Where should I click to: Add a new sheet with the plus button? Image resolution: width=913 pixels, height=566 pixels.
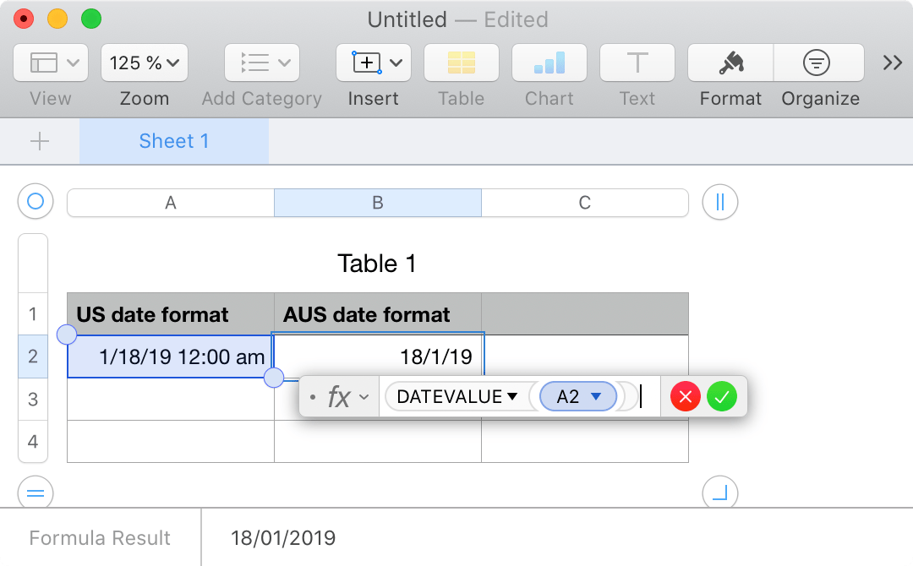40,141
